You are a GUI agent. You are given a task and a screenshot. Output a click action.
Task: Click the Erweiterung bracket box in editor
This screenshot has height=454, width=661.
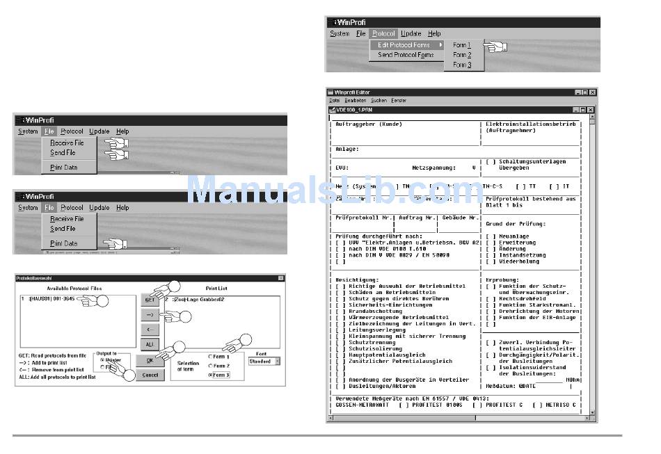click(491, 243)
